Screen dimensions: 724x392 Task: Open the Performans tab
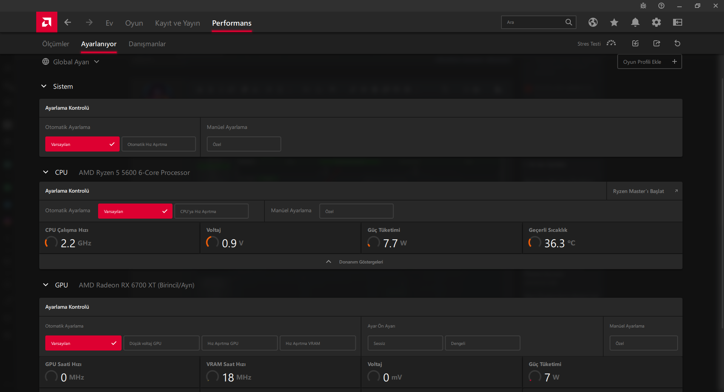point(232,23)
